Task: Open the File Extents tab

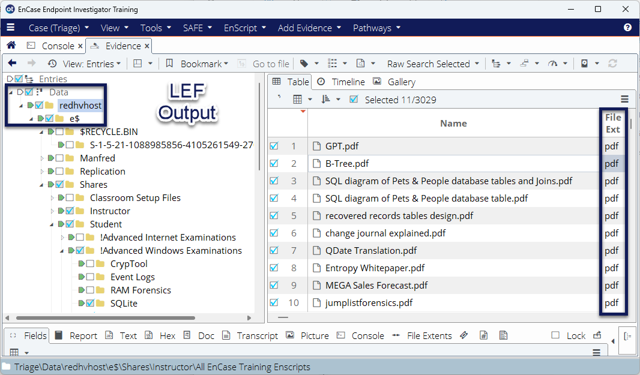Action: (422, 335)
